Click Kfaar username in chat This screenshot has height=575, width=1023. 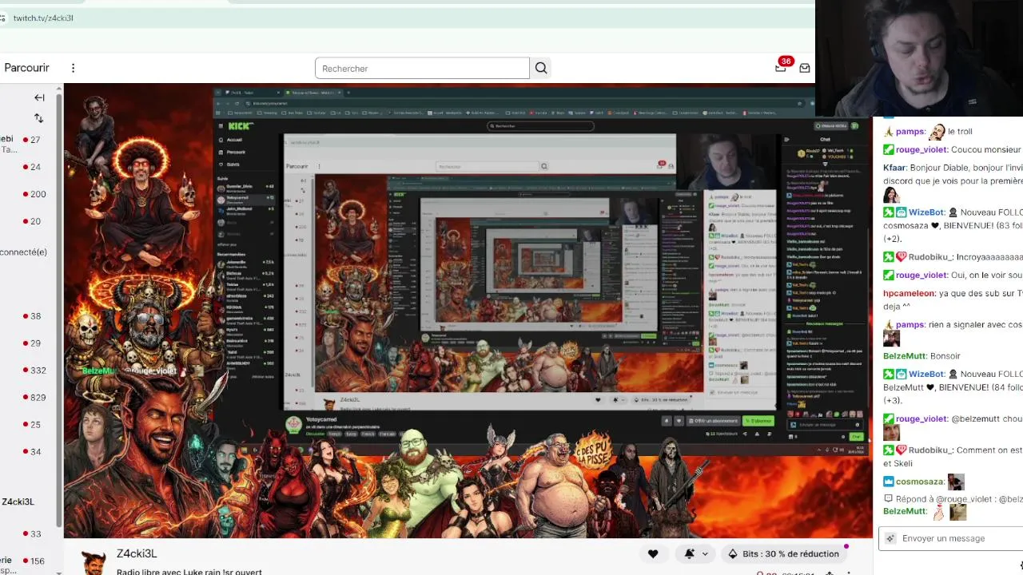click(895, 168)
